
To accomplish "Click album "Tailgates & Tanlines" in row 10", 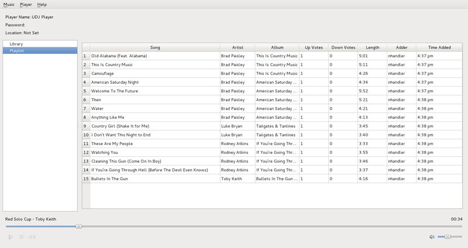I will coord(276,135).
